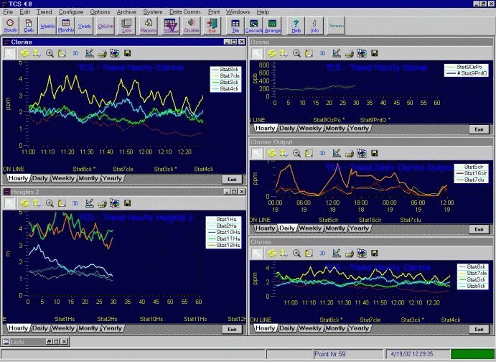
Task: Open the Monthly trend from the main toolbar
Action: tap(66, 26)
